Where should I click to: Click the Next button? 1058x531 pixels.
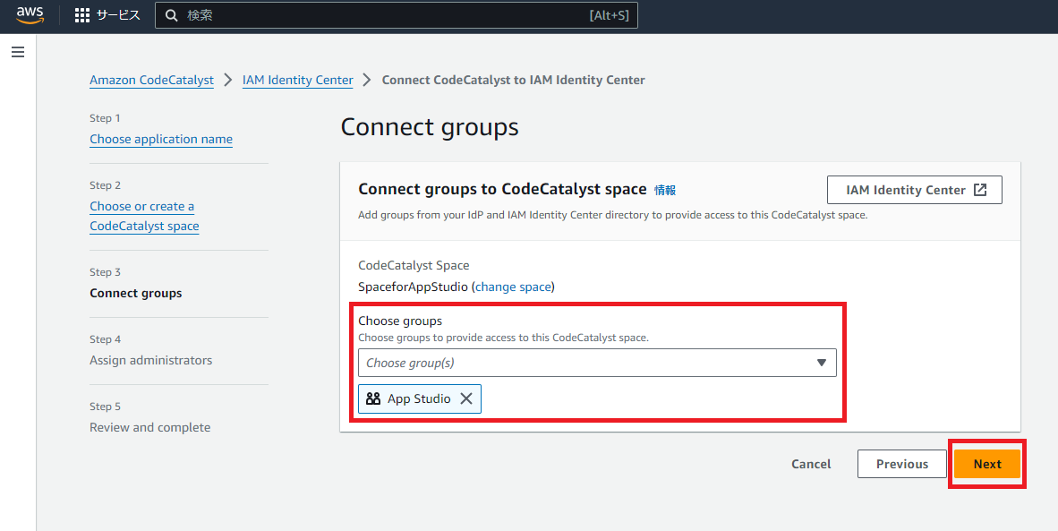tap(987, 464)
